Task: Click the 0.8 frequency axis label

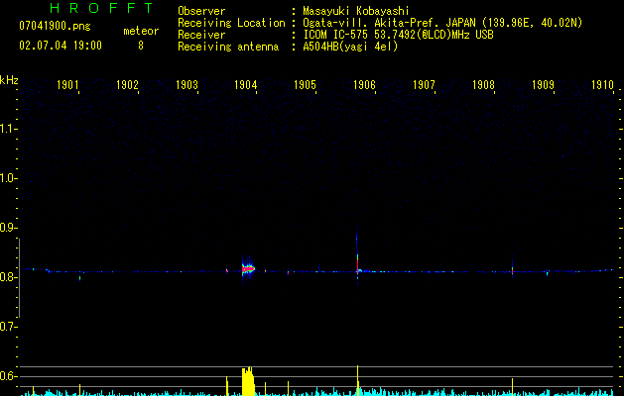Action: click(8, 277)
